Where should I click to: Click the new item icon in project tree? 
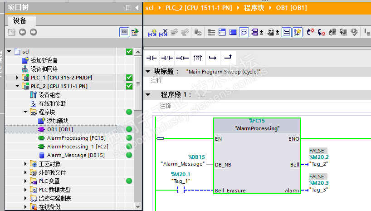click(12, 32)
